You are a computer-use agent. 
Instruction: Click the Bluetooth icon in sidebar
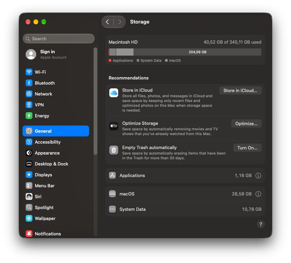[x=29, y=83]
